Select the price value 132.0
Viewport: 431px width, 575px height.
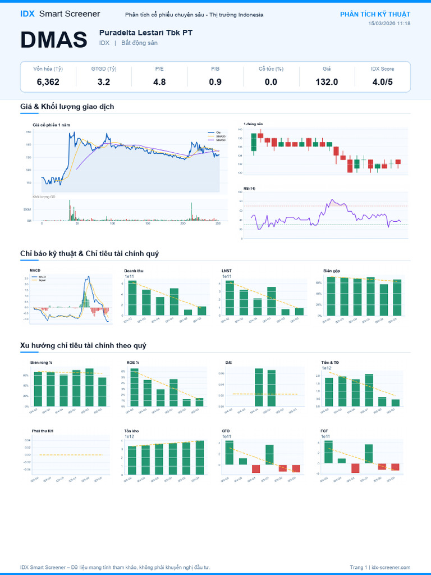tap(327, 82)
